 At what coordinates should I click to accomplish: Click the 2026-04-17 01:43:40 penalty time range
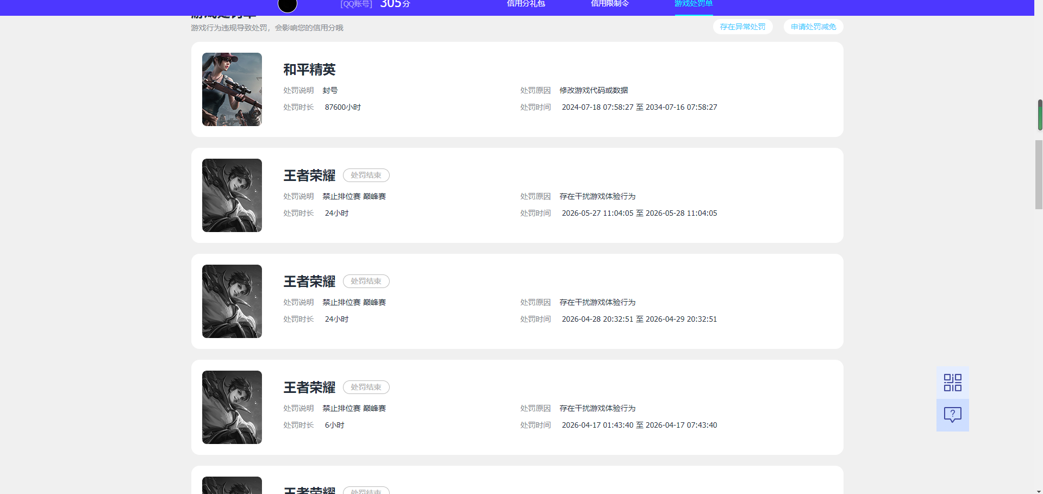coord(639,425)
